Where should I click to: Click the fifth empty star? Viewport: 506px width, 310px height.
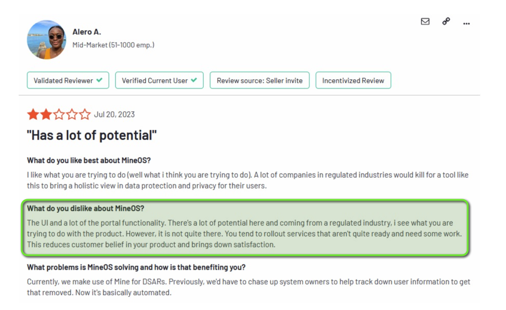(x=85, y=114)
